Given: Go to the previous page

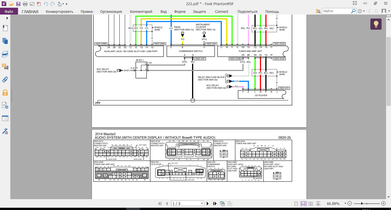Looking at the screenshot, I should [x=167, y=203].
